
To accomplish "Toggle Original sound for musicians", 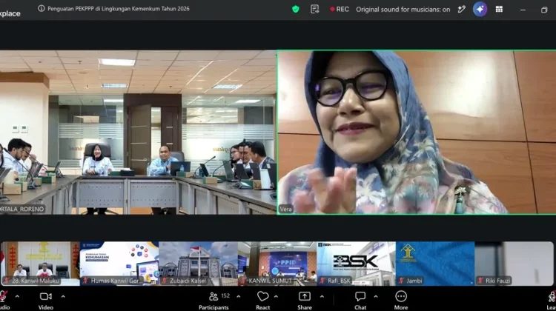I will coord(403,10).
